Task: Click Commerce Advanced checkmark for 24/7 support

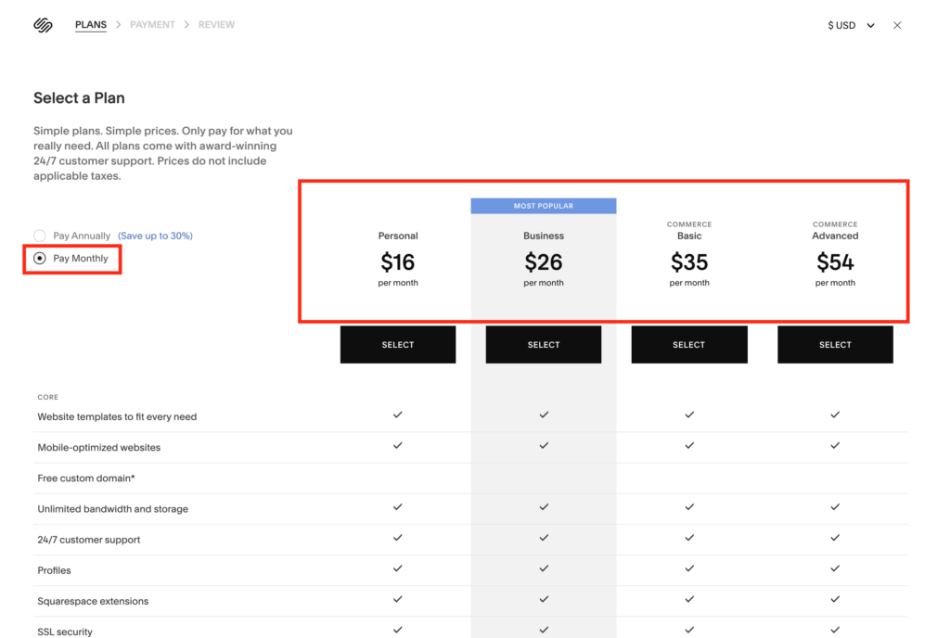Action: [835, 538]
